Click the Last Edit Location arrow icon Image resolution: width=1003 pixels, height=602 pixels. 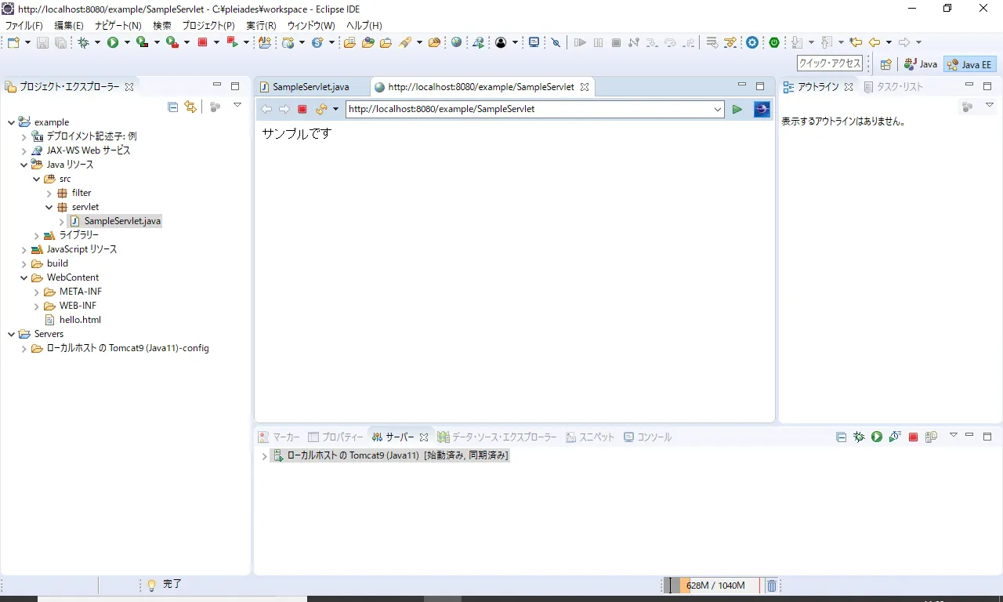(856, 42)
